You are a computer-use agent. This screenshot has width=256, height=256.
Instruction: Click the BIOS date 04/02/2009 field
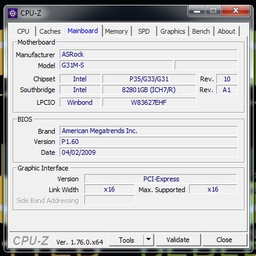149,152
